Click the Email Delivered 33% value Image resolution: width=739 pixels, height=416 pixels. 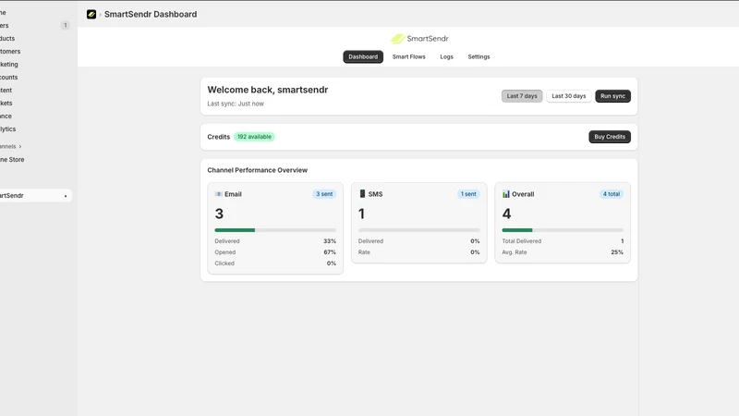click(330, 241)
